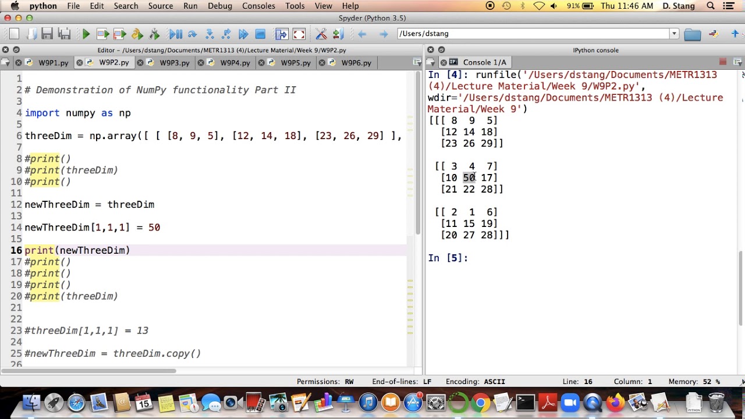Open Spyder preferences tools icon
The height and width of the screenshot is (419, 745).
pyautogui.click(x=321, y=34)
